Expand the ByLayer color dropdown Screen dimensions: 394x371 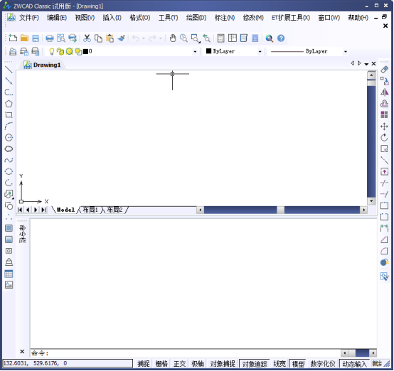260,52
